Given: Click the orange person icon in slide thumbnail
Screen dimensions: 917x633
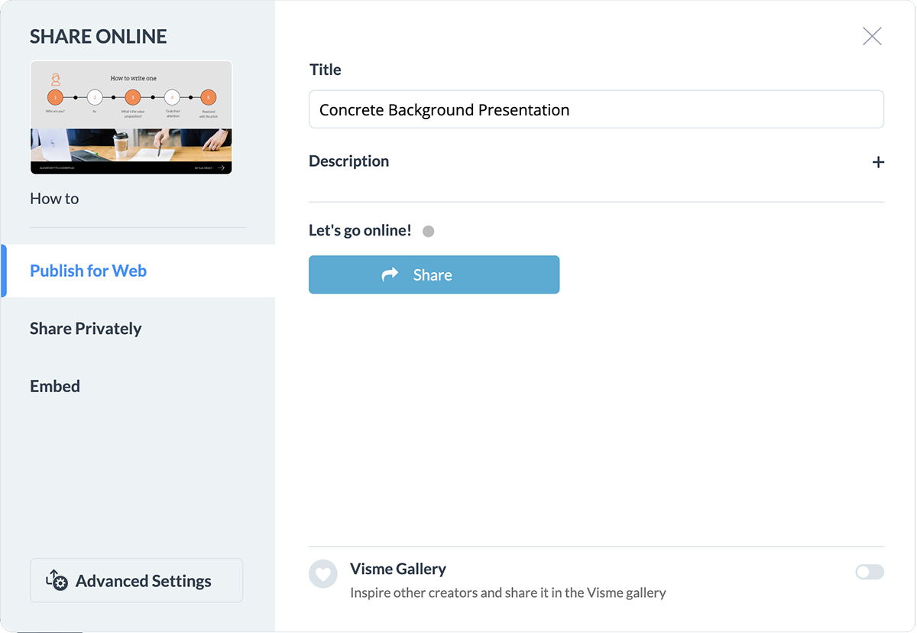Looking at the screenshot, I should point(56,79).
